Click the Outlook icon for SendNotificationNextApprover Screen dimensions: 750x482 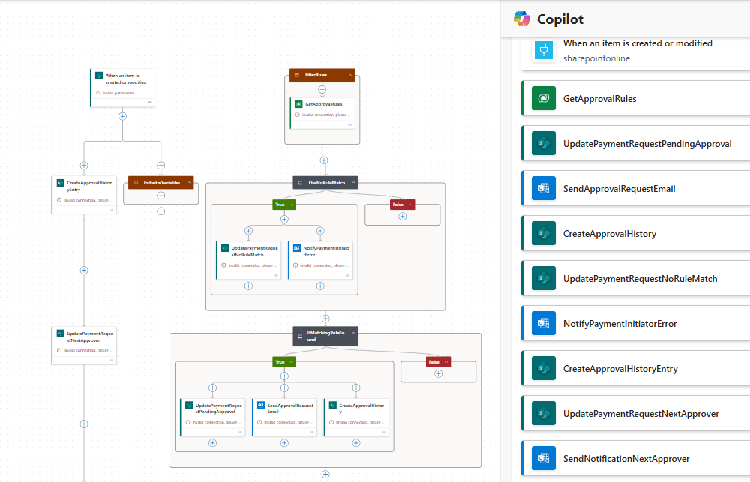click(544, 459)
